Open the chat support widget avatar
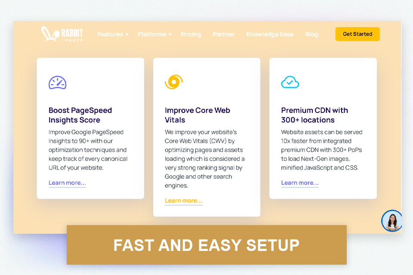 coord(392,221)
